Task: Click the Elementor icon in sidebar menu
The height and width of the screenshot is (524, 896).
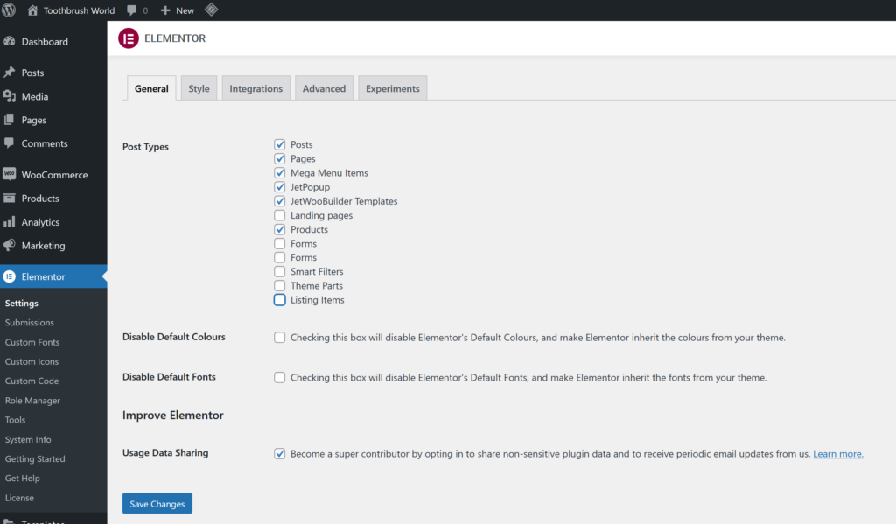Action: [x=9, y=276]
